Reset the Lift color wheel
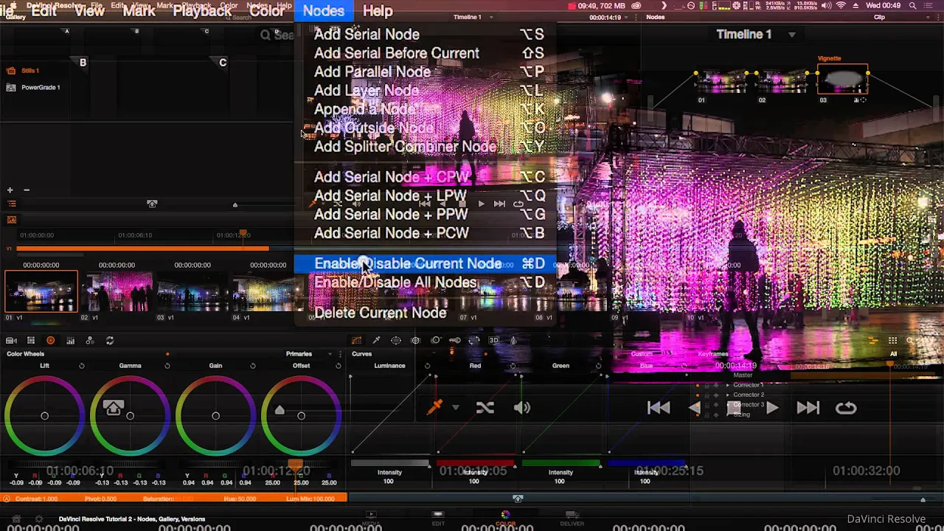Viewport: 944px width, 531px height. point(81,366)
